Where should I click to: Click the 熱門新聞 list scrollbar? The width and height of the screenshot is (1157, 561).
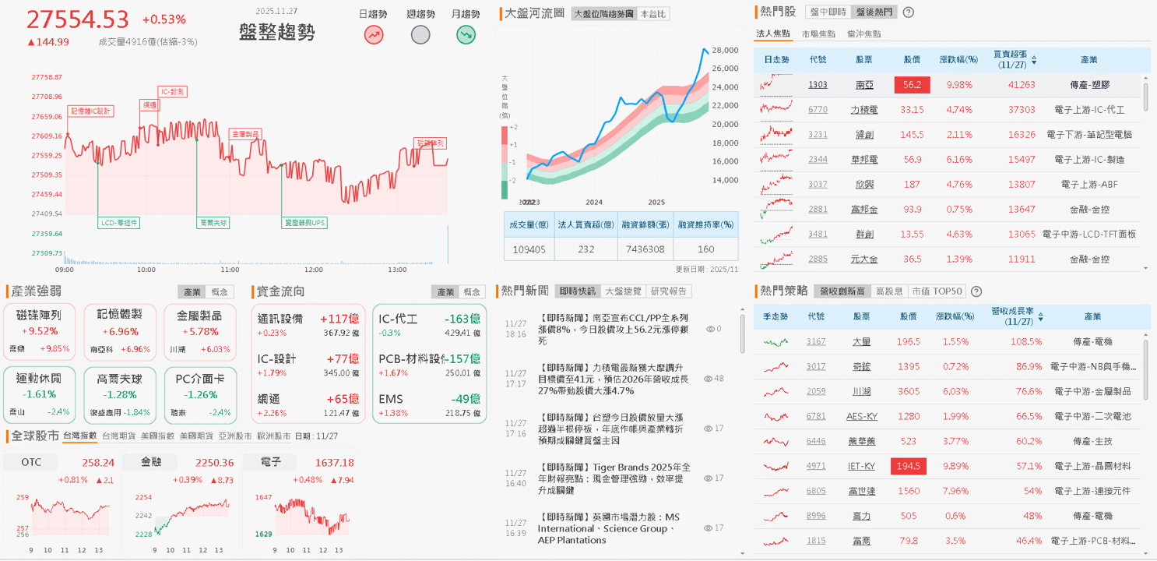742,333
